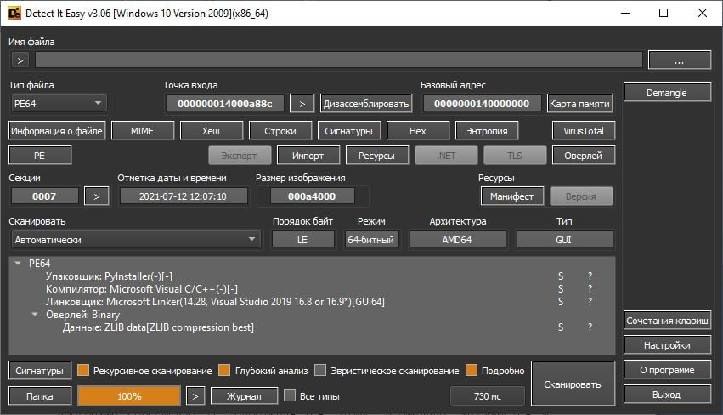Viewport: 723px width, 415px height.
Task: Open the Строки strings viewer
Action: [280, 131]
